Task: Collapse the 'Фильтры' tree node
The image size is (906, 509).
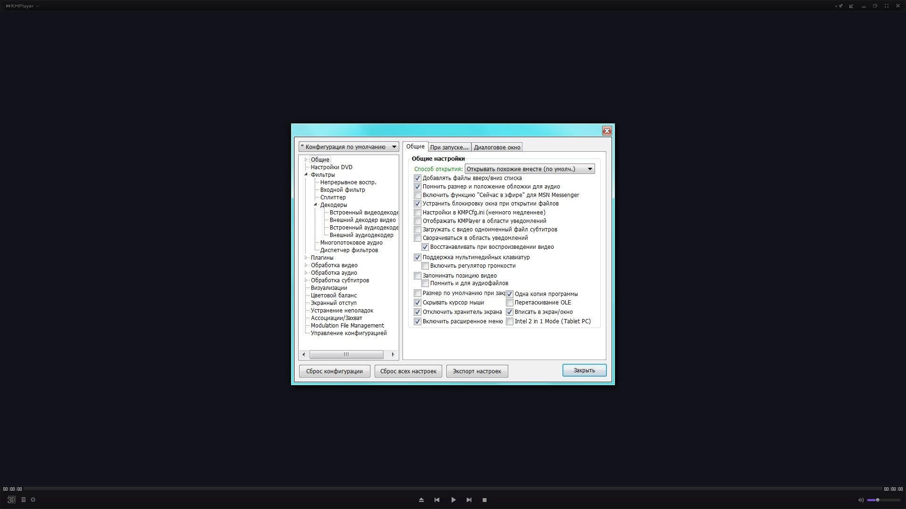Action: (306, 175)
